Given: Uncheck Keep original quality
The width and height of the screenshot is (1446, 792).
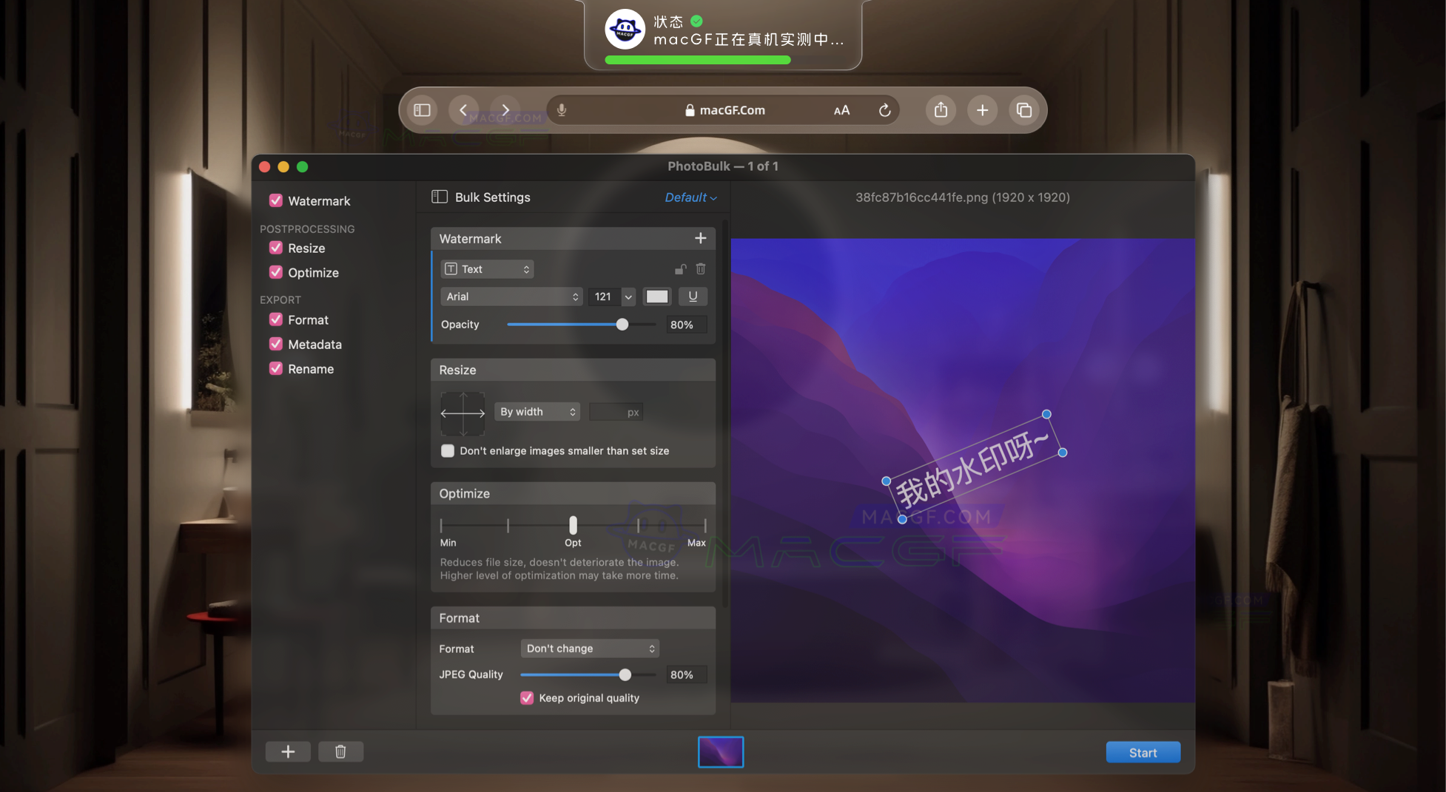Looking at the screenshot, I should click(x=526, y=697).
